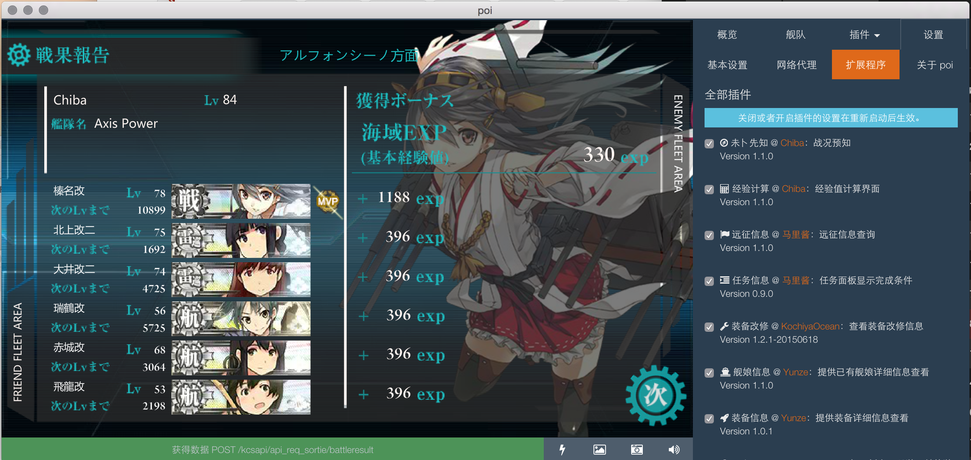Click the Chiba author link

point(792,143)
